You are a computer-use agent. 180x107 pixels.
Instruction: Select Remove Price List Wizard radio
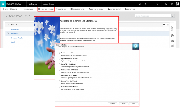pyautogui.click(x=60, y=70)
